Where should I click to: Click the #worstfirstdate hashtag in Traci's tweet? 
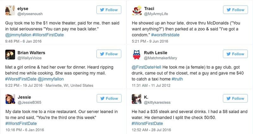(165, 35)
